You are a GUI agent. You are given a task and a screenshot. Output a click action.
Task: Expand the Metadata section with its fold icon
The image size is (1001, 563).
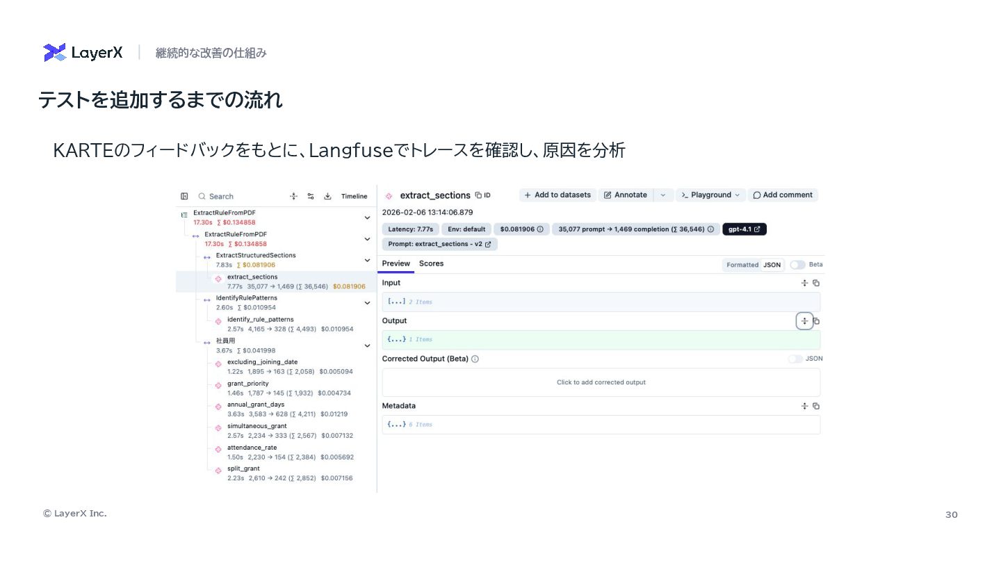(804, 406)
